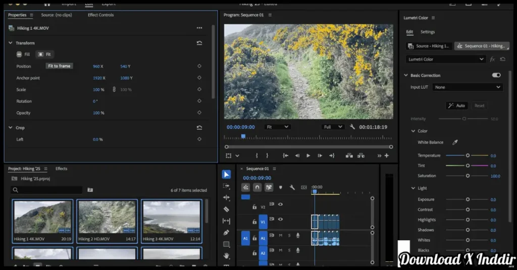Collapse the Color section in Lumetri
Image resolution: width=517 pixels, height=270 pixels.
(x=413, y=130)
